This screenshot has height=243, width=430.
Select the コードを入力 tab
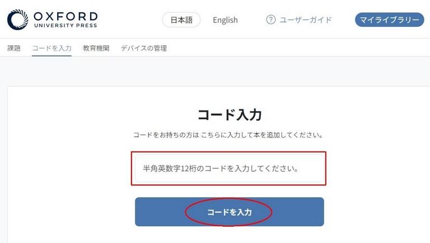52,48
